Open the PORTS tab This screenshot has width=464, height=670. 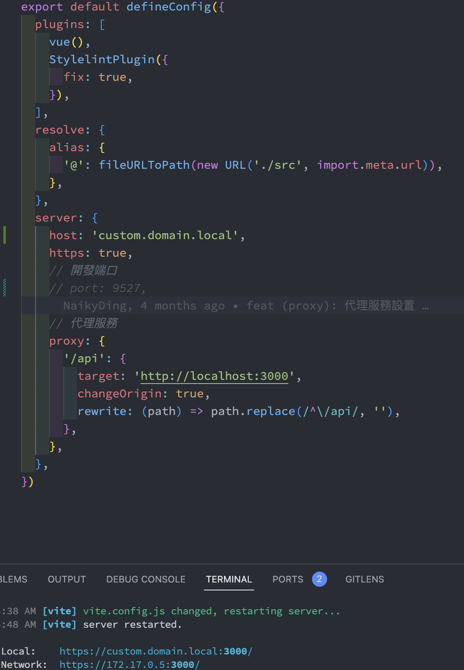click(x=288, y=579)
